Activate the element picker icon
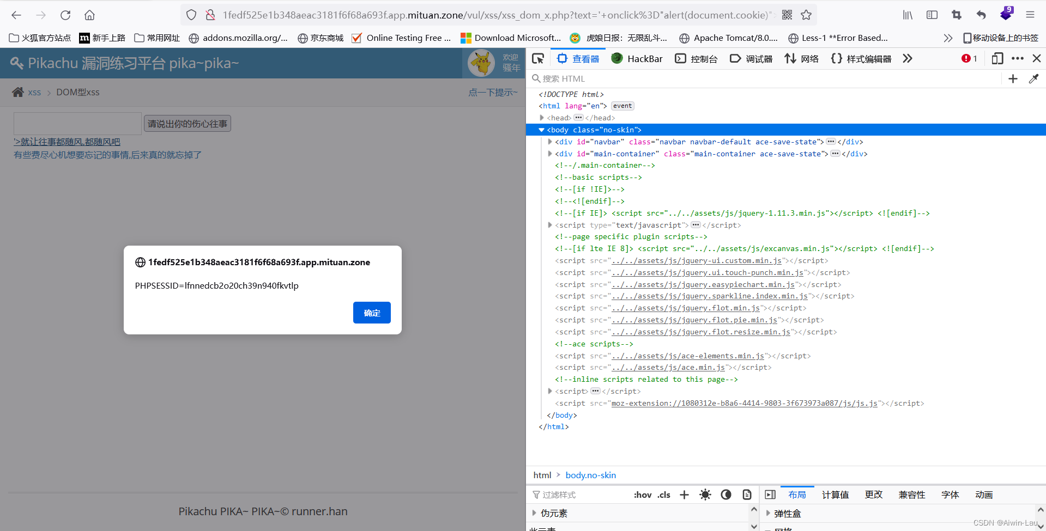Viewport: 1046px width, 531px height. click(x=538, y=59)
